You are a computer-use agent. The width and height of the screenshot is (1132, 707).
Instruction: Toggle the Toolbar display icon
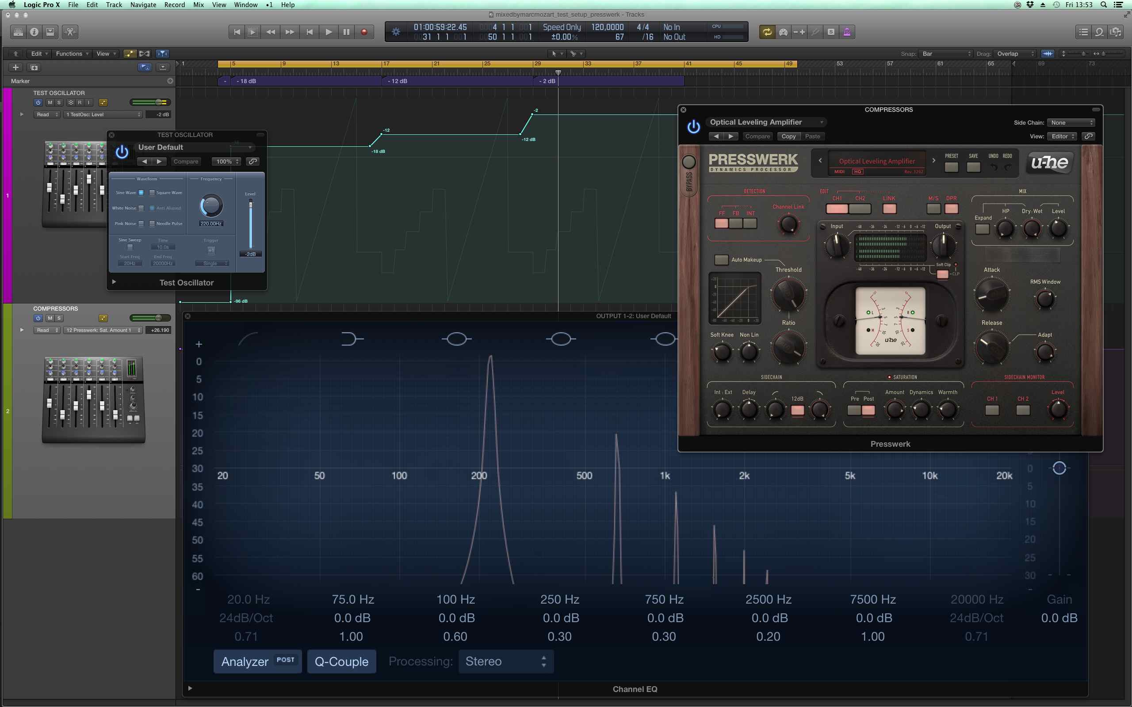coord(50,32)
